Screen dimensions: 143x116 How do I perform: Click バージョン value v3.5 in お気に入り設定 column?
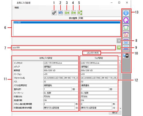[61, 74]
